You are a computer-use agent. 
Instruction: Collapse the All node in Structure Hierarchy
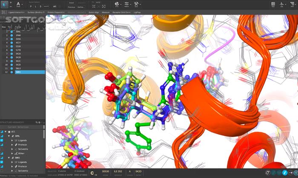coord(5,132)
